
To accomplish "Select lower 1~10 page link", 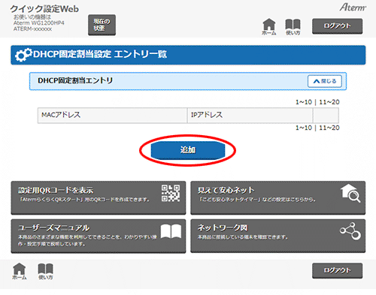I will click(x=304, y=128).
